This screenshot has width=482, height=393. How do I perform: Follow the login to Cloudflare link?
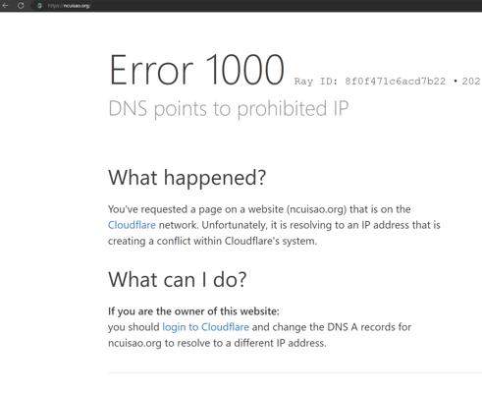[205, 327]
